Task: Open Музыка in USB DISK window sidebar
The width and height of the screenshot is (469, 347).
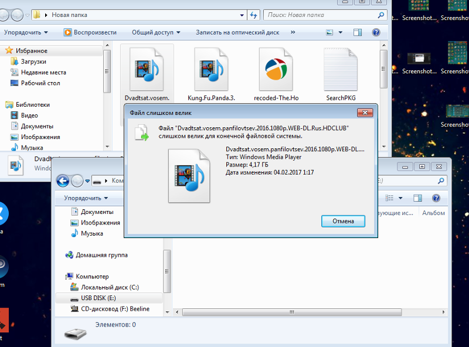Action: pos(92,233)
